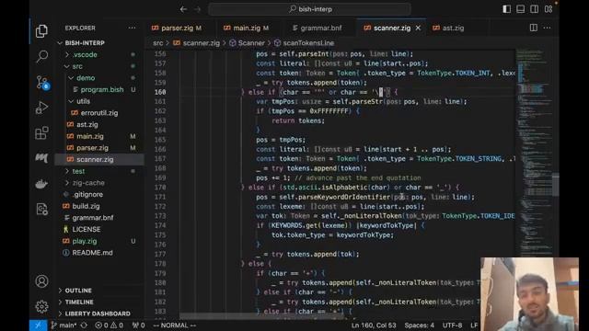This screenshot has width=589, height=331.
Task: Go forward with the navigation arrow
Action: (197, 9)
